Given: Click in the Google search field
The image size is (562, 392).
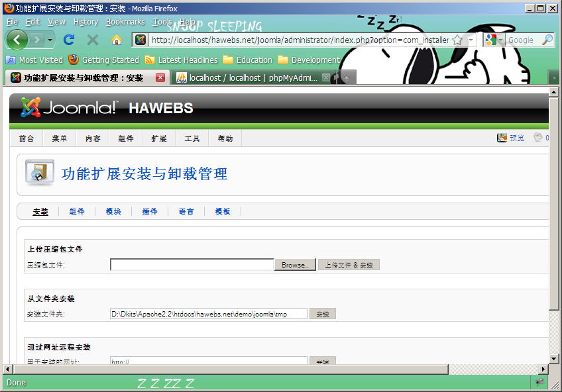Looking at the screenshot, I should coord(523,40).
